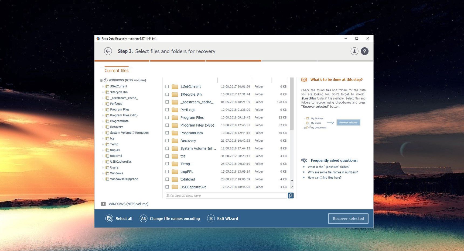Click the _acestream_cache_ folder icon in list
The width and height of the screenshot is (464, 251).
(175, 102)
